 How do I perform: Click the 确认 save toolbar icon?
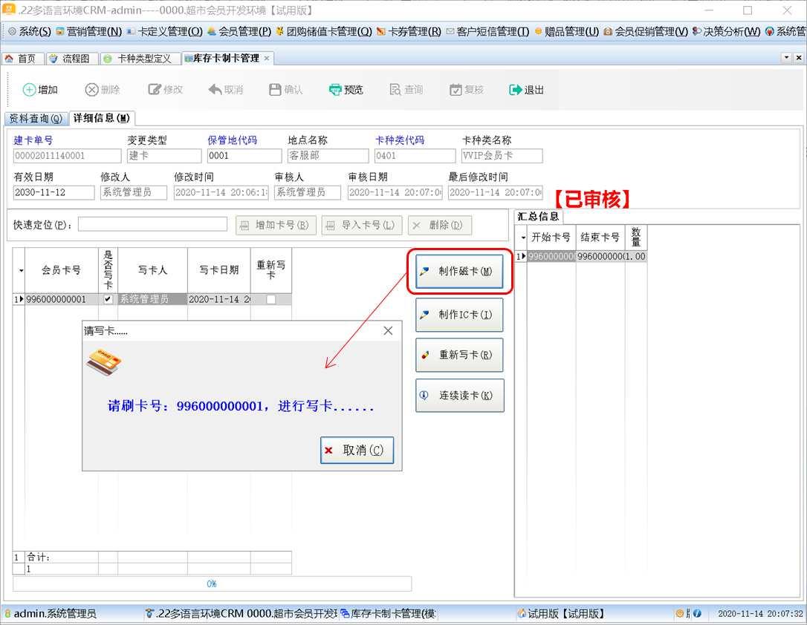[x=276, y=89]
